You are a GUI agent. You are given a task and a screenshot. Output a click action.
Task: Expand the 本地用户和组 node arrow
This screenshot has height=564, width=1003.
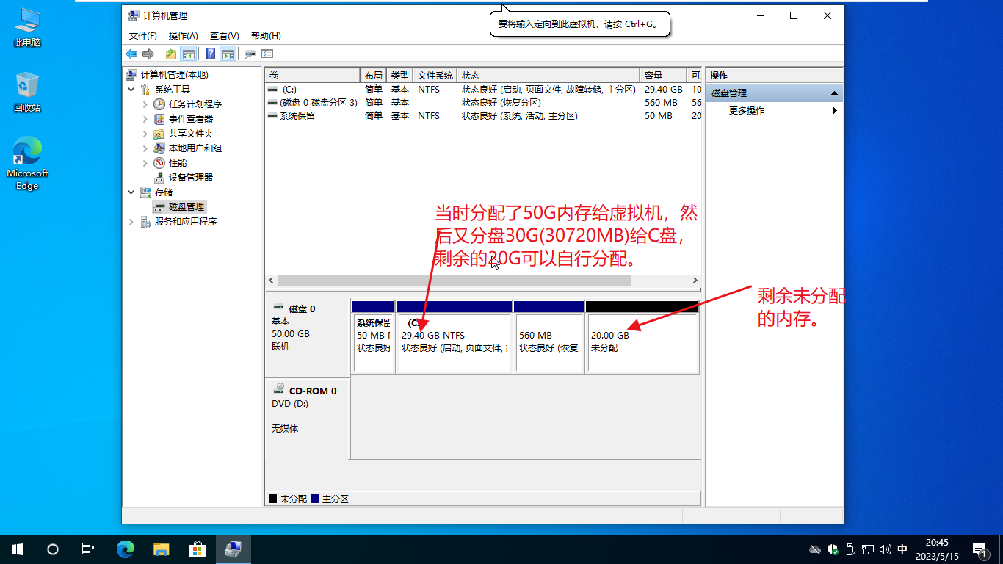tap(145, 148)
